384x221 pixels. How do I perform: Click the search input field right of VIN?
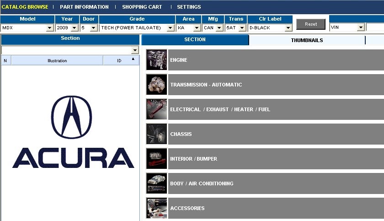(x=375, y=27)
